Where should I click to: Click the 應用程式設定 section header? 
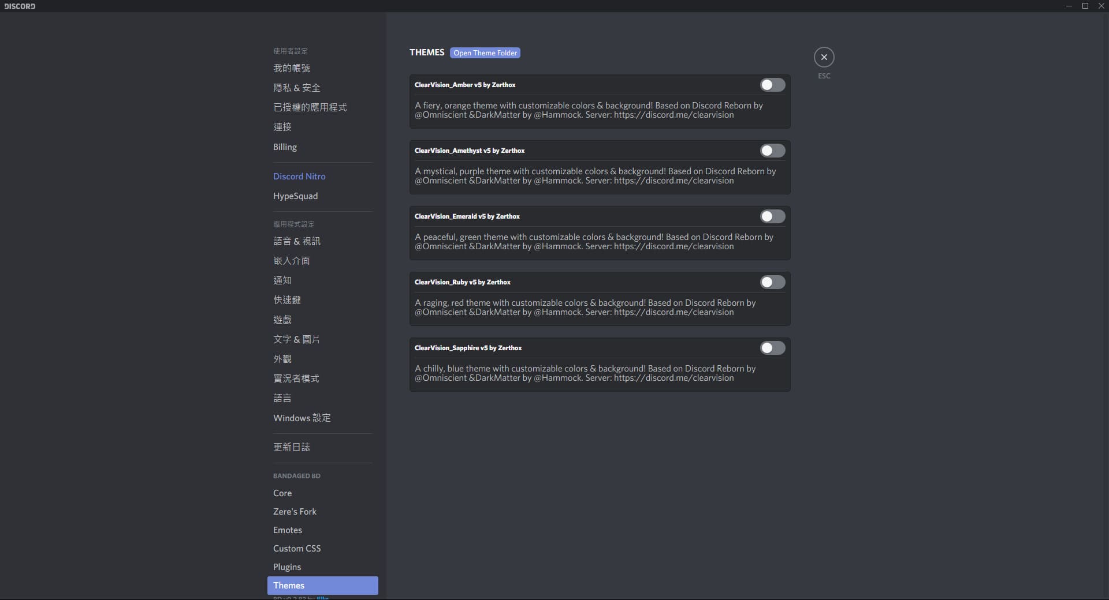coord(294,224)
